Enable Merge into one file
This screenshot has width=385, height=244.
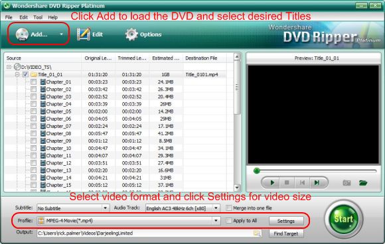click(228, 208)
